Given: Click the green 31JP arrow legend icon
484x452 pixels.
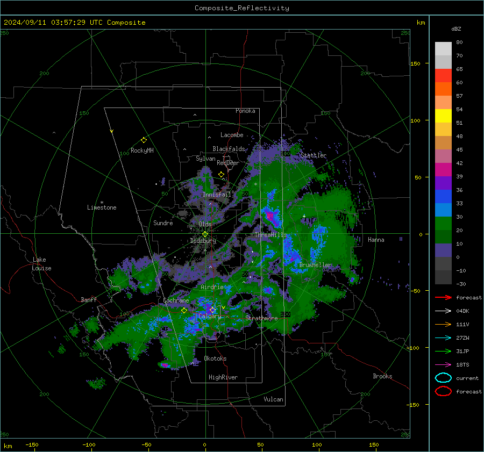Looking at the screenshot, I should 443,351.
